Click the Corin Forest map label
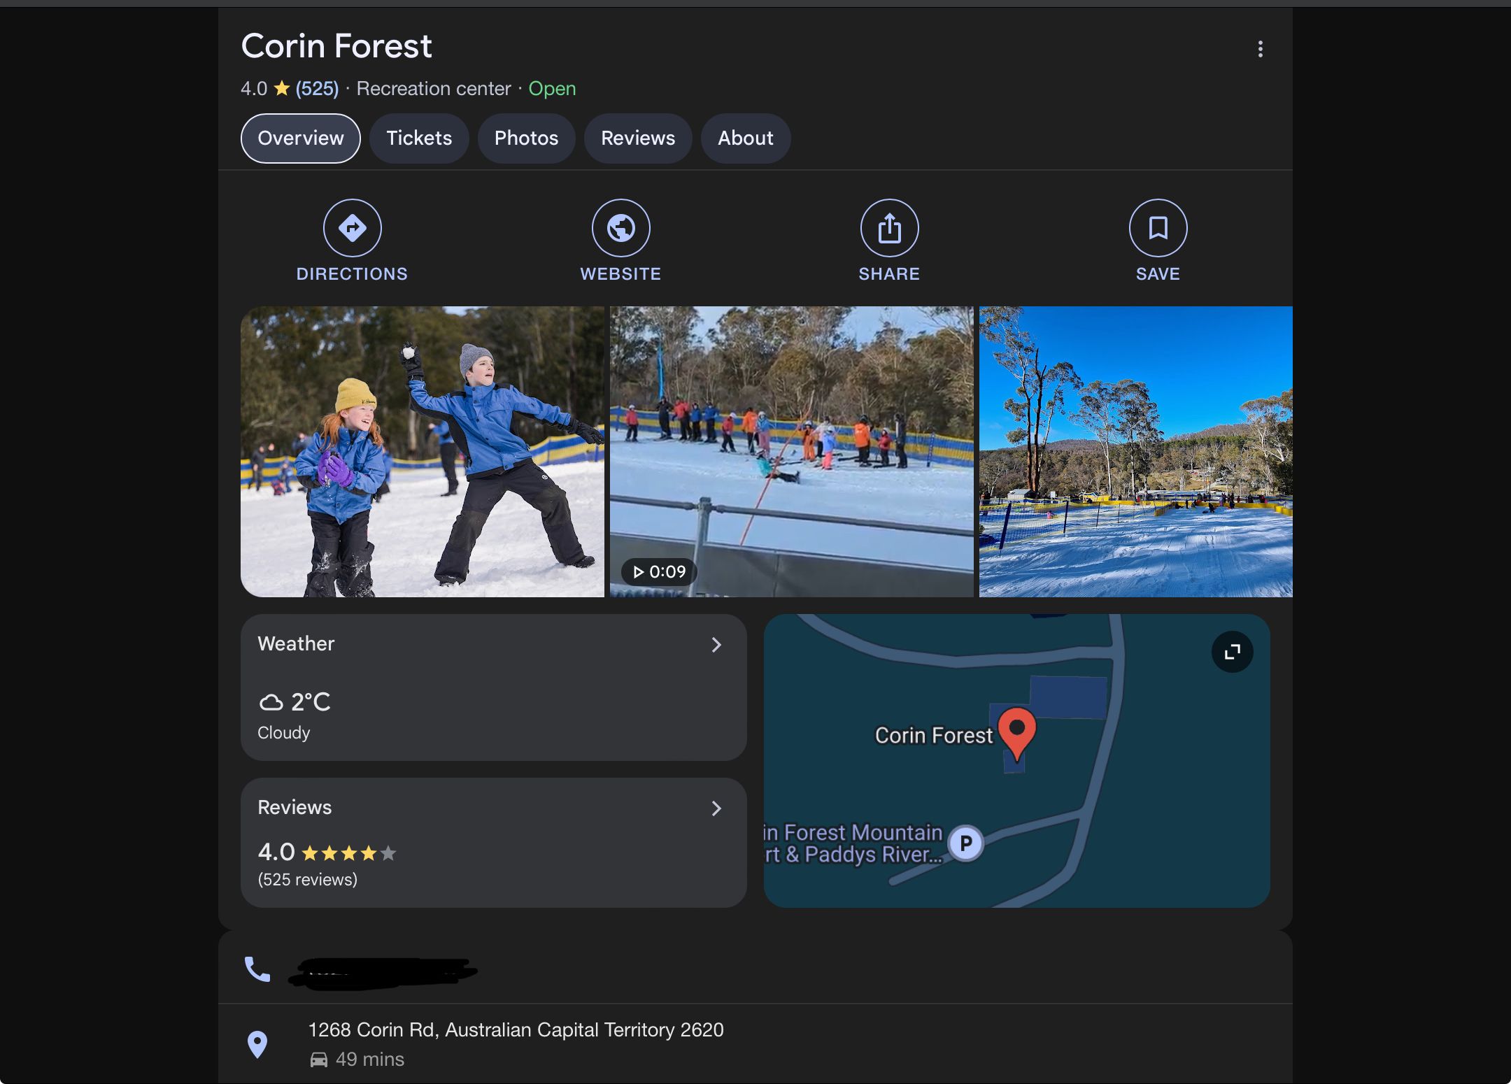The height and width of the screenshot is (1084, 1511). (x=934, y=736)
